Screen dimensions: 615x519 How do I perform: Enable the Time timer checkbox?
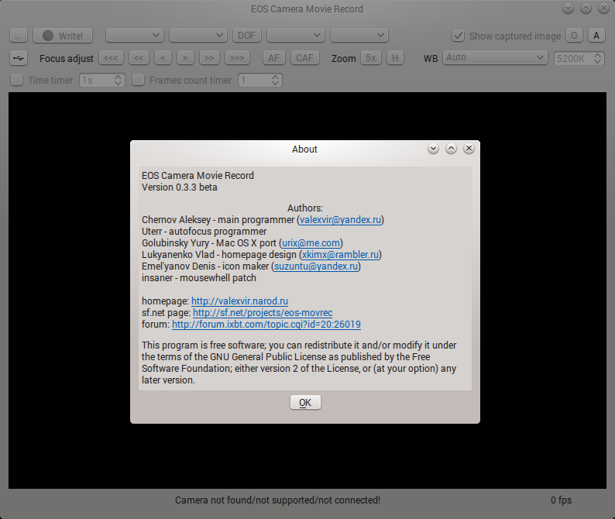point(16,80)
